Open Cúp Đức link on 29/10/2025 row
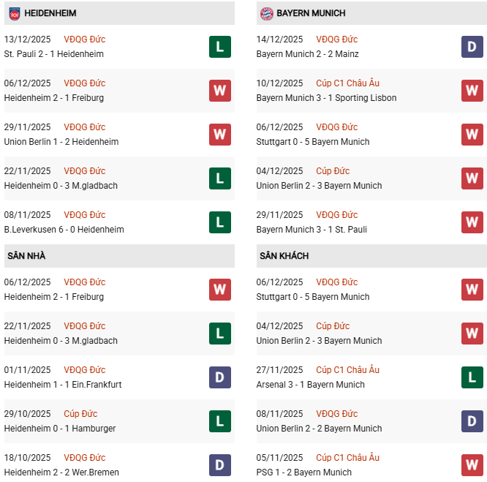This screenshot has height=482, width=487. coord(80,414)
